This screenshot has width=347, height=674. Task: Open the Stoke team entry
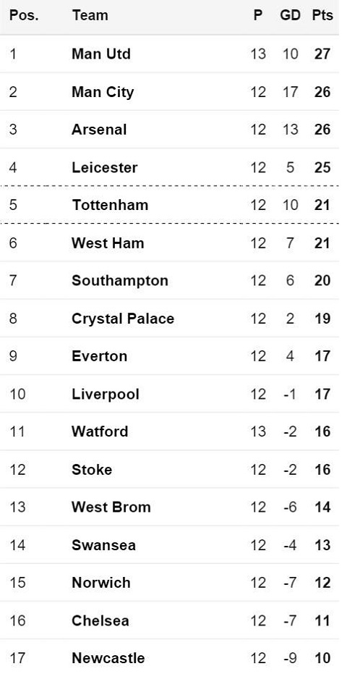tap(92, 469)
